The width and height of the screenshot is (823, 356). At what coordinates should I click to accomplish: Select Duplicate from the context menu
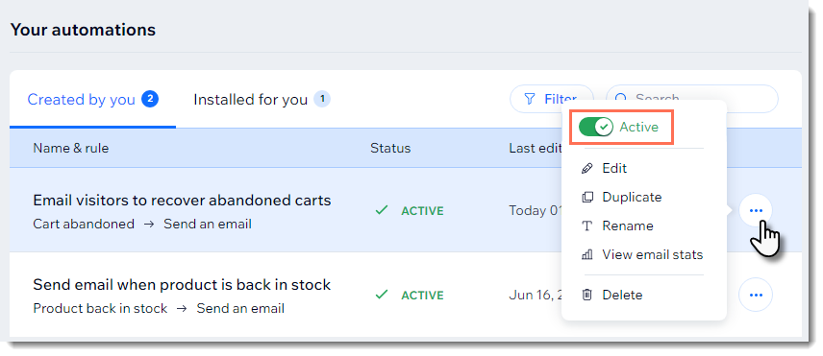(x=632, y=198)
